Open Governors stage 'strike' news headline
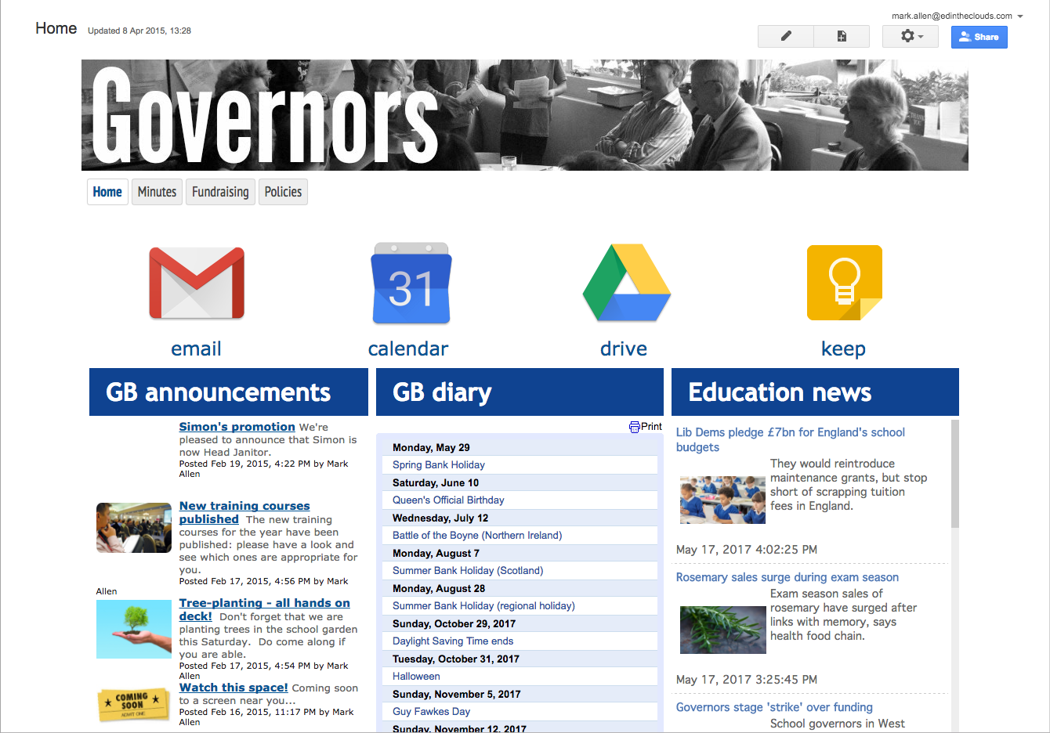This screenshot has height=733, width=1050. (x=774, y=707)
